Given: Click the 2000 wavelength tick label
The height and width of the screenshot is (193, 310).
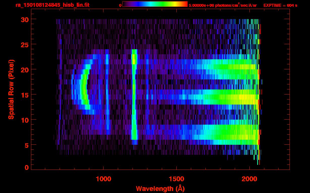Looking at the screenshot, I should (249, 179).
